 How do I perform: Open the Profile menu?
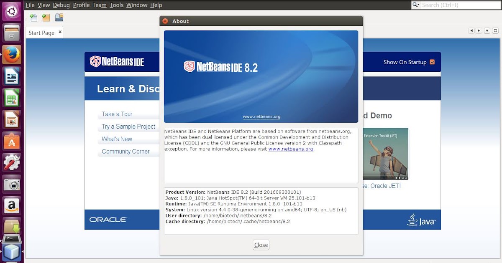(81, 5)
